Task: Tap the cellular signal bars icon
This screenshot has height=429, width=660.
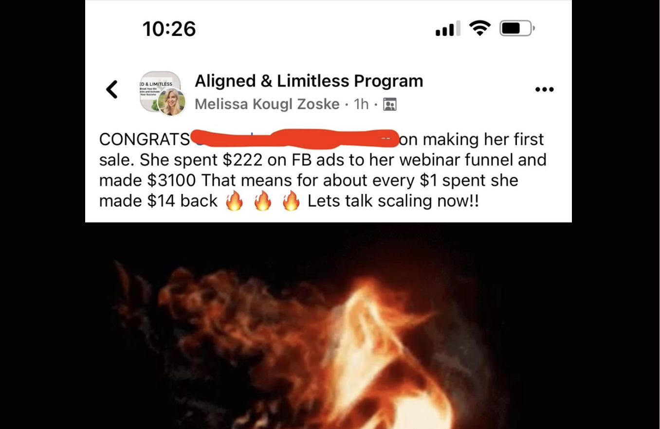Action: pyautogui.click(x=448, y=29)
